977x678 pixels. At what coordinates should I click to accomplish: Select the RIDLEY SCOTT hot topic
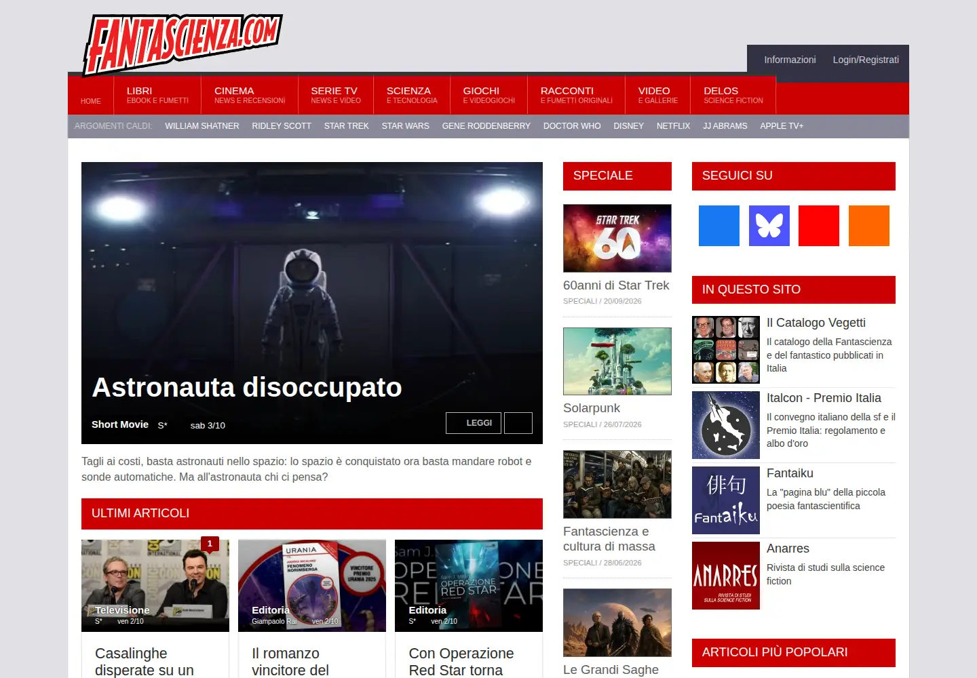282,126
